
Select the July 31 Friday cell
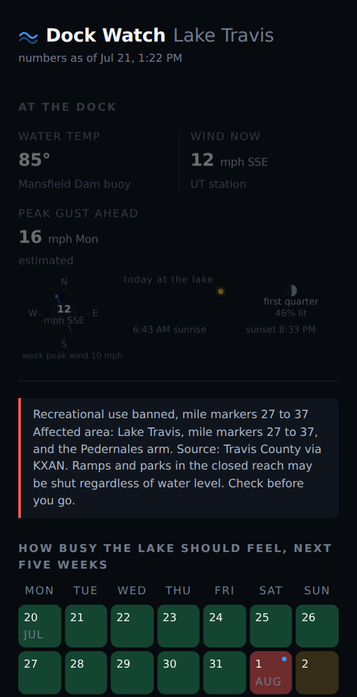tap(225, 673)
